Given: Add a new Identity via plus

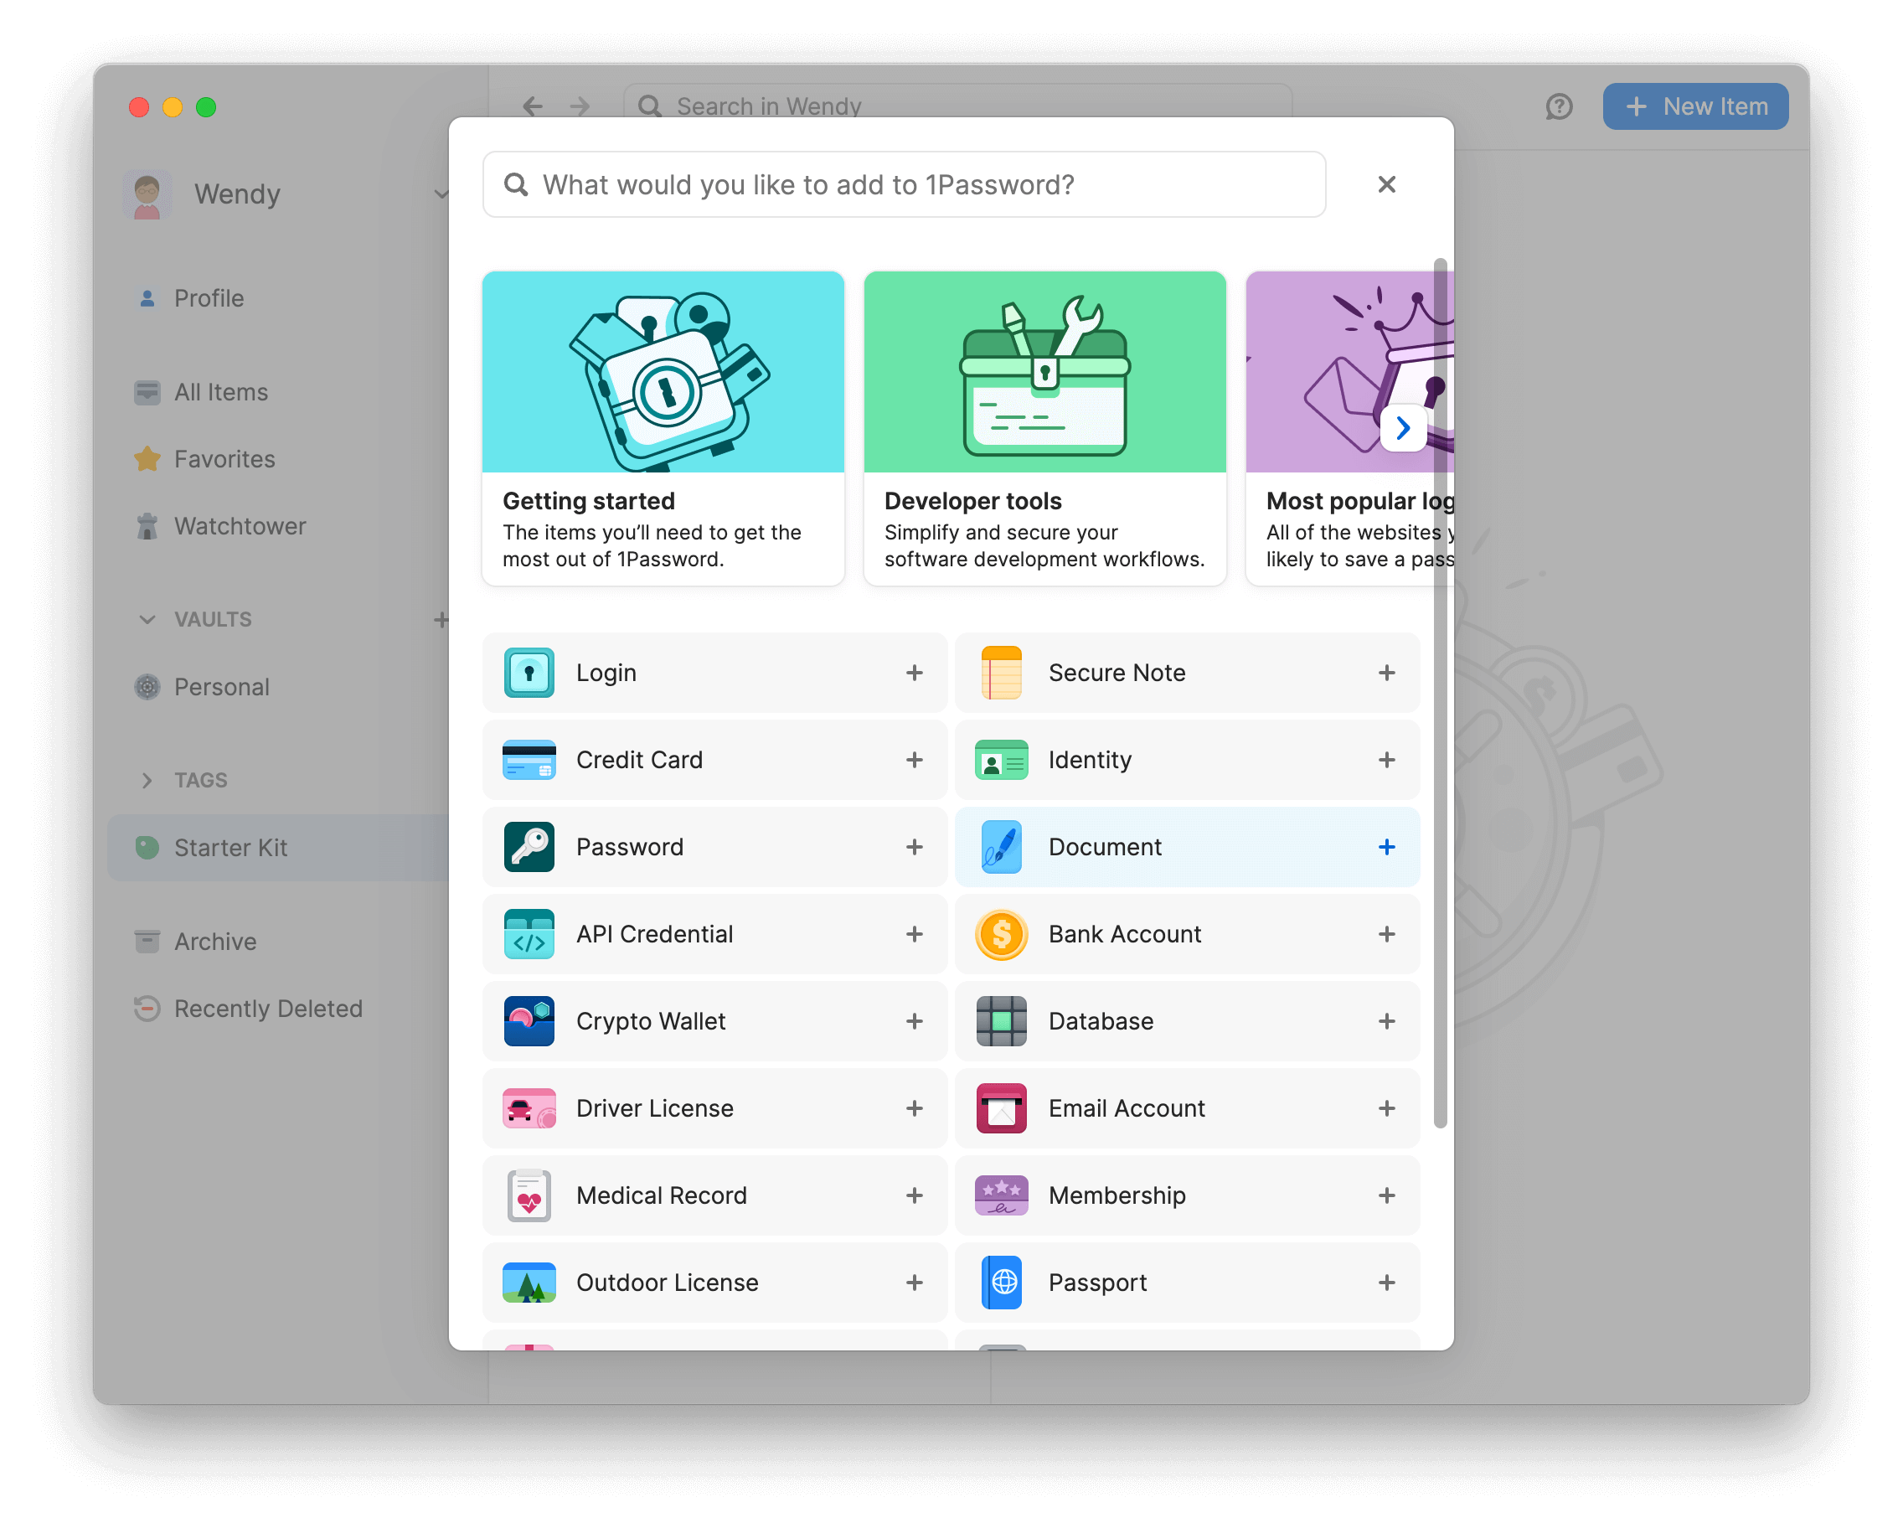Looking at the screenshot, I should point(1387,760).
